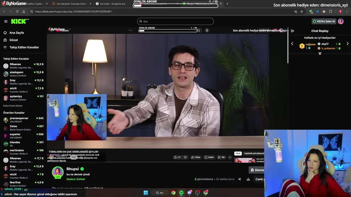The image size is (351, 197).
Task: Focus the Kick 'Ara' search field
Action: pyautogui.click(x=175, y=21)
